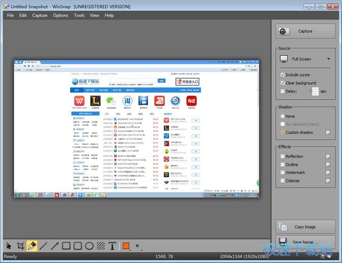Expand the Full Screen source dropdown
342x263 pixels.
pyautogui.click(x=328, y=59)
